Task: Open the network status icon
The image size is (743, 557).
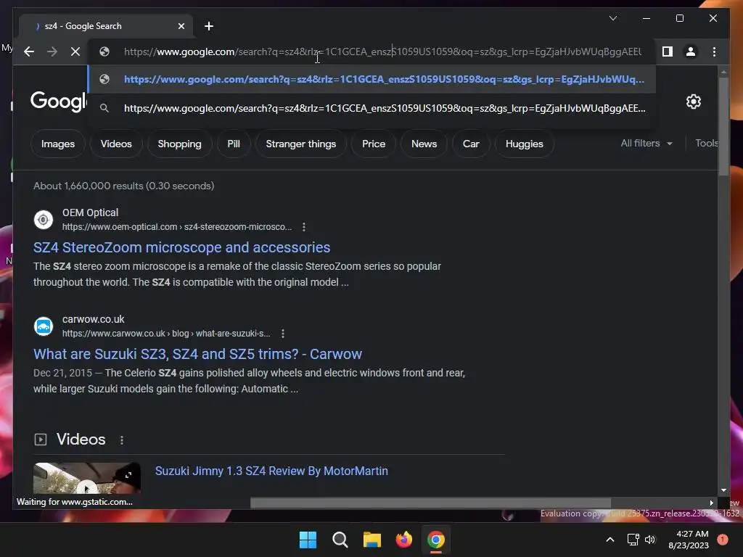Action: tap(633, 540)
